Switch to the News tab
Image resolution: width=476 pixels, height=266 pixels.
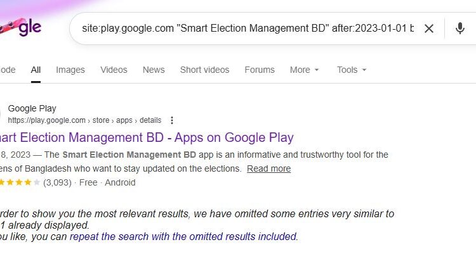pos(154,70)
